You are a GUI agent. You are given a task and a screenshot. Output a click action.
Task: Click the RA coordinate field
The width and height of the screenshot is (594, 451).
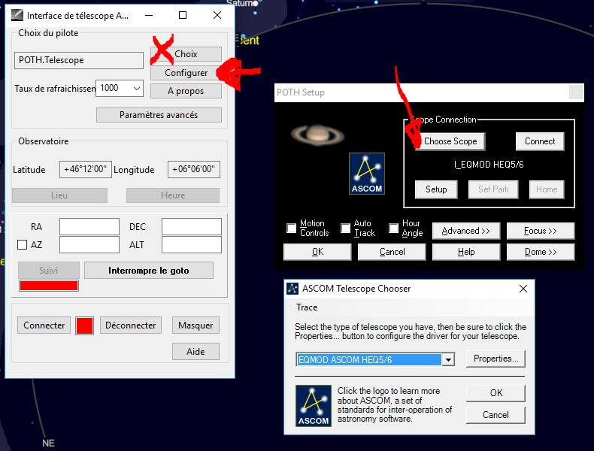coord(89,226)
